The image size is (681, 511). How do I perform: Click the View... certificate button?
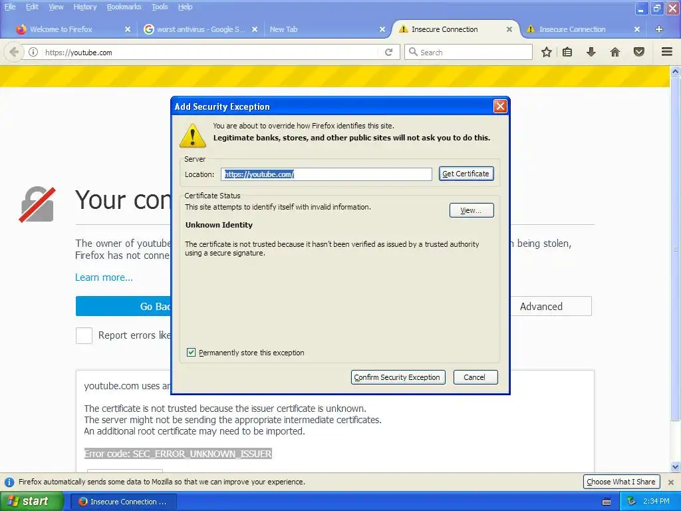(x=472, y=210)
